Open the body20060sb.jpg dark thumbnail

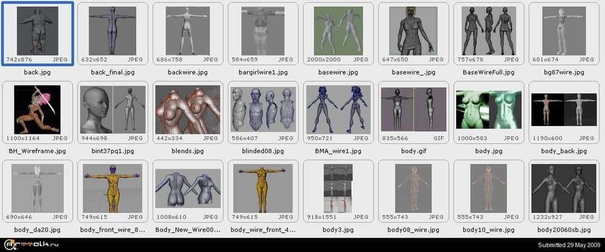(x=564, y=189)
